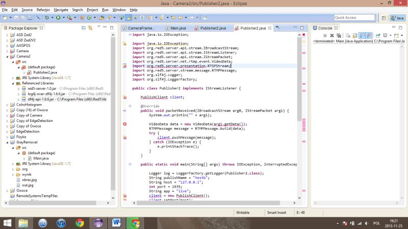Screen dimensions: 408x229
Task: Expand the ASD Zad2 project
Action: pyautogui.click(x=7, y=35)
